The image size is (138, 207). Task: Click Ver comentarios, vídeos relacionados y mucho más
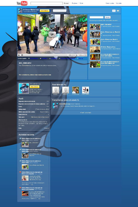(35, 75)
